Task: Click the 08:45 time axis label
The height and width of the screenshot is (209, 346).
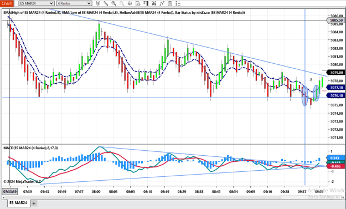Action: point(216,192)
